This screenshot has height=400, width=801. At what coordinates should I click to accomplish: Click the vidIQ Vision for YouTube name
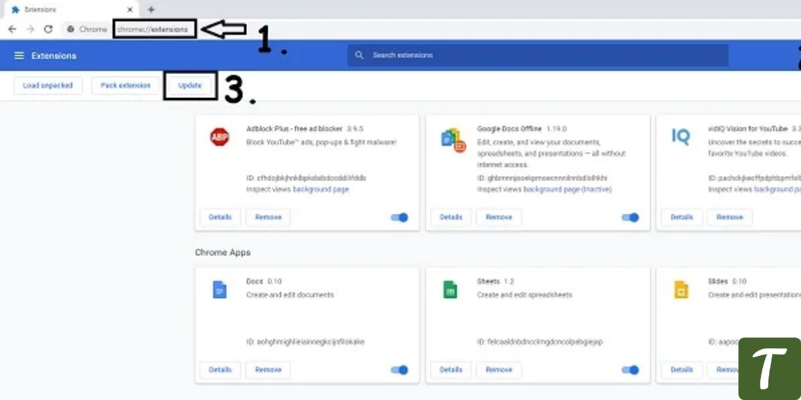[x=748, y=129]
